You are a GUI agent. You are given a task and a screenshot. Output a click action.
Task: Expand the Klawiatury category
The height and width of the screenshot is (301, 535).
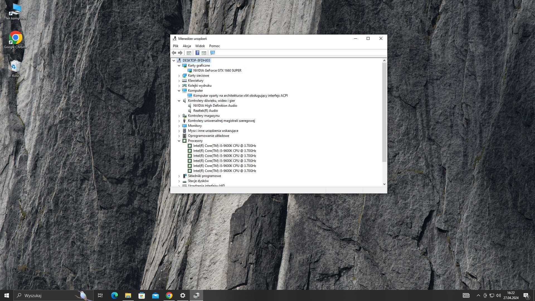[179, 81]
